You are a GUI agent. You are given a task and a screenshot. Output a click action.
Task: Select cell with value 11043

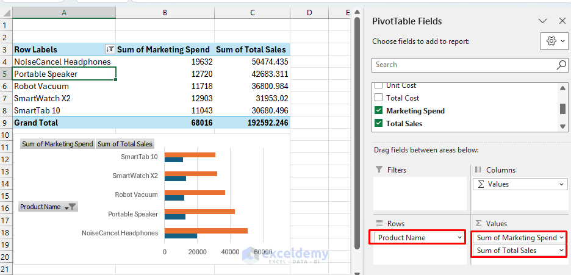pyautogui.click(x=165, y=110)
